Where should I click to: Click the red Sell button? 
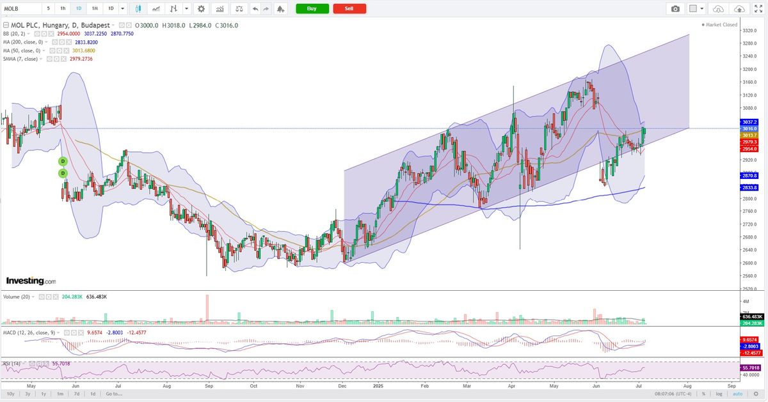pos(349,9)
